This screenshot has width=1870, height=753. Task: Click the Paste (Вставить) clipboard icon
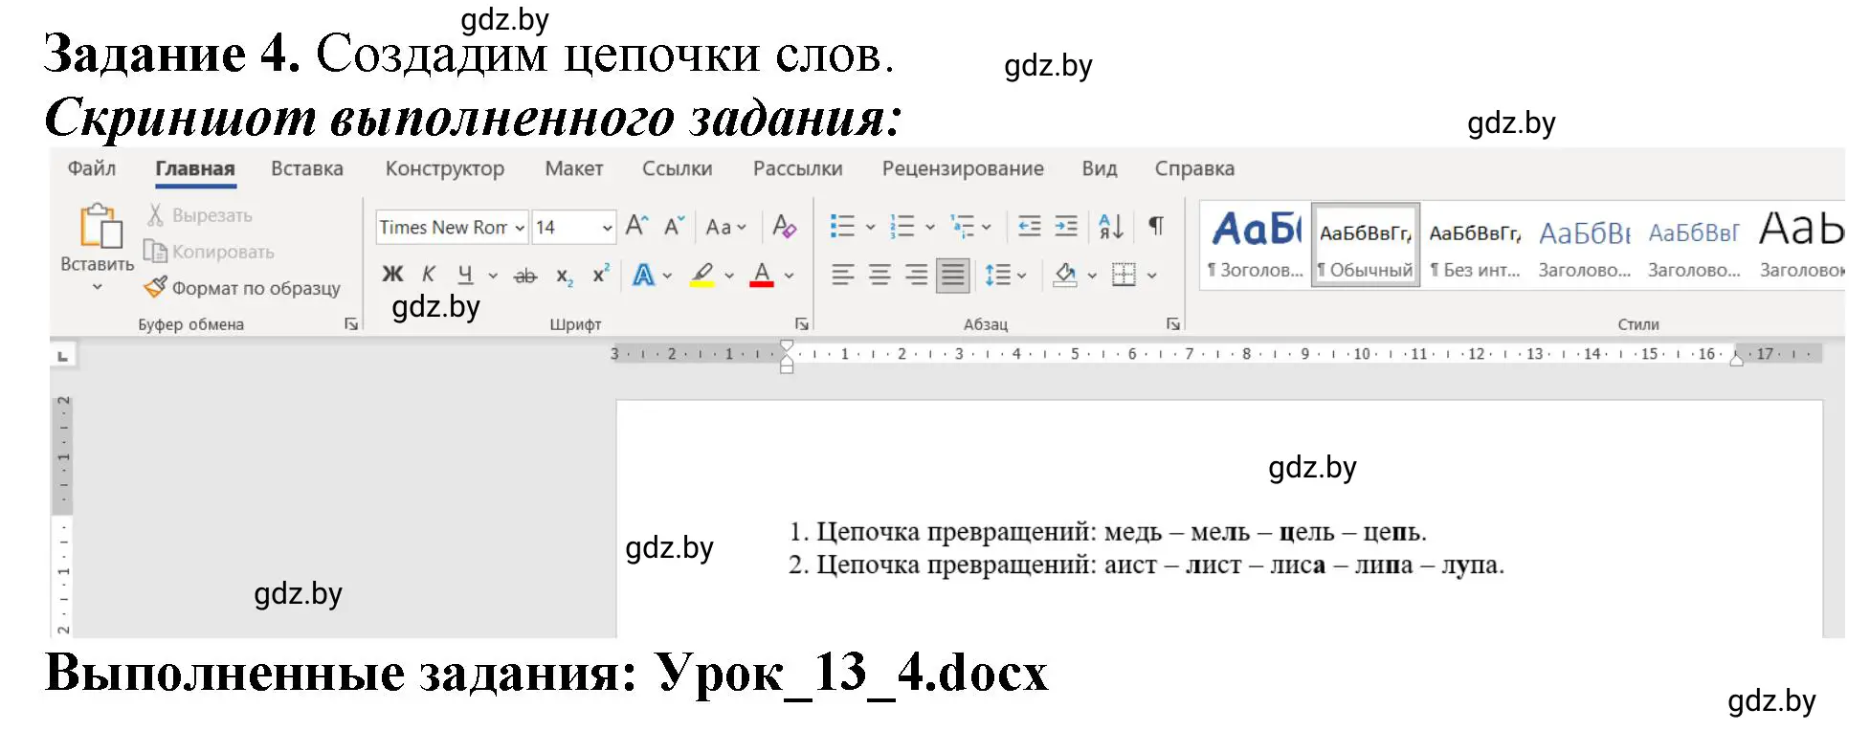click(100, 227)
